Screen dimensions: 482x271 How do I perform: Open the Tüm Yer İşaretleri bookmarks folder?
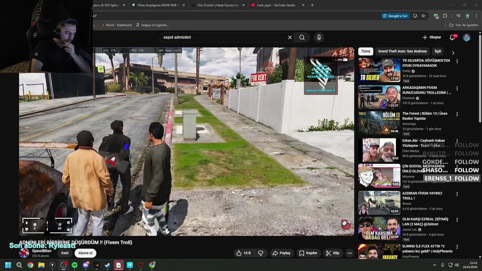[464, 25]
